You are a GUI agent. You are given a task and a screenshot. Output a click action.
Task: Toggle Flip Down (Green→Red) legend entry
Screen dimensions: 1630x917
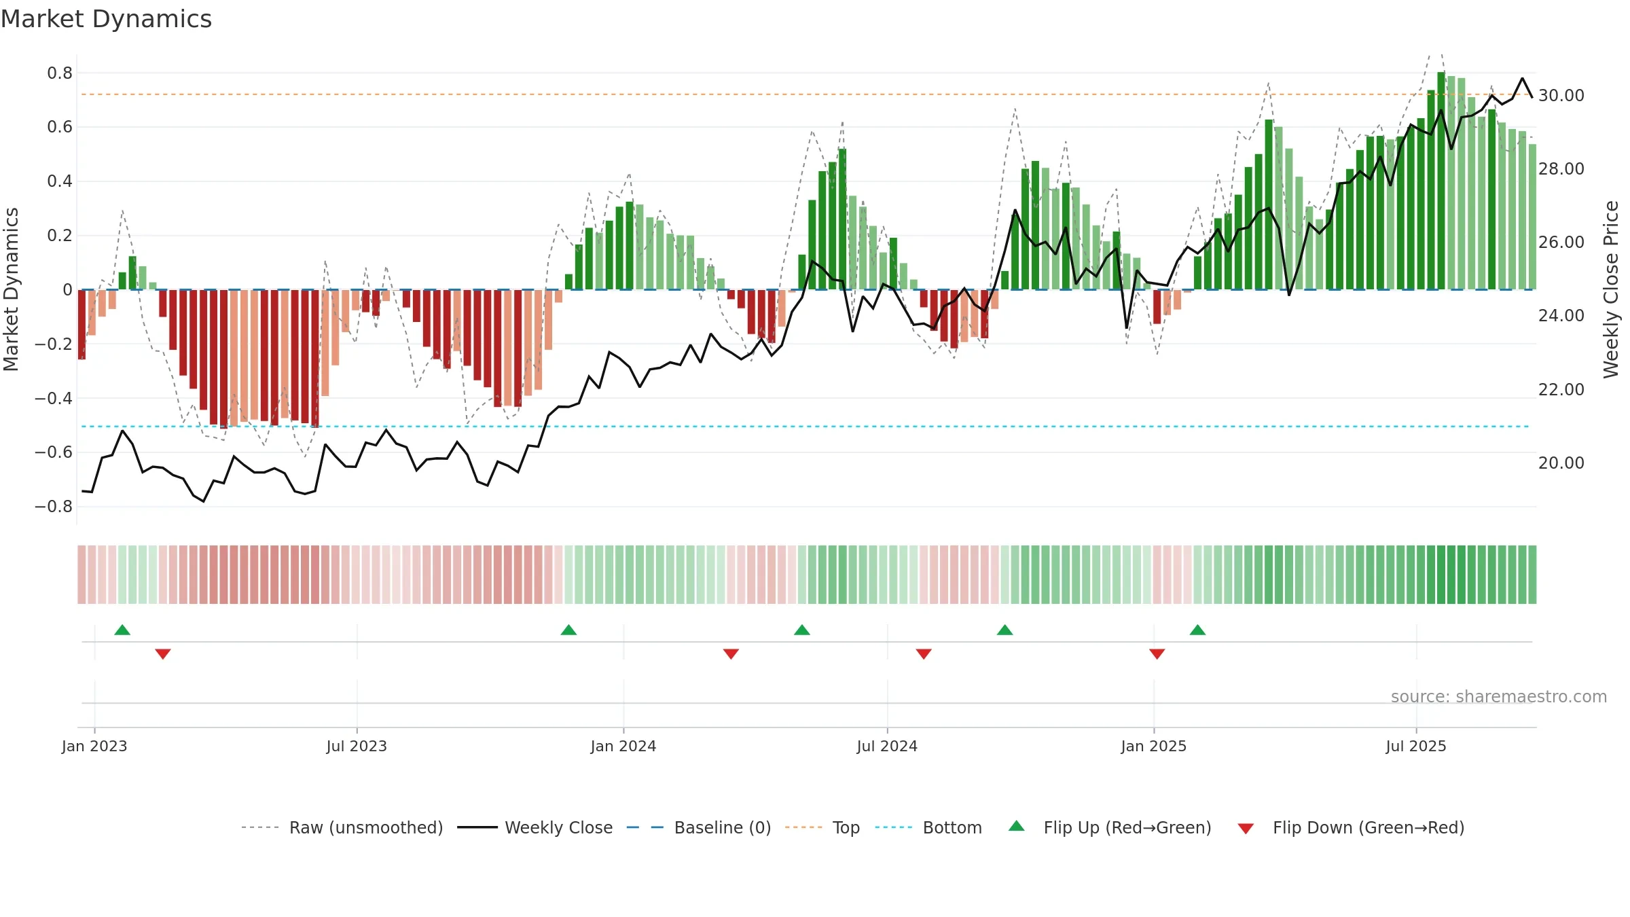pyautogui.click(x=1351, y=827)
